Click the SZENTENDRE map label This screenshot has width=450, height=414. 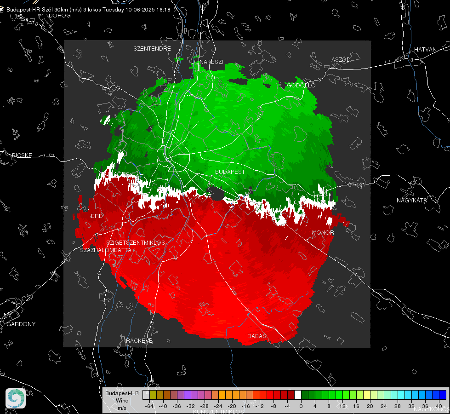pyautogui.click(x=152, y=49)
